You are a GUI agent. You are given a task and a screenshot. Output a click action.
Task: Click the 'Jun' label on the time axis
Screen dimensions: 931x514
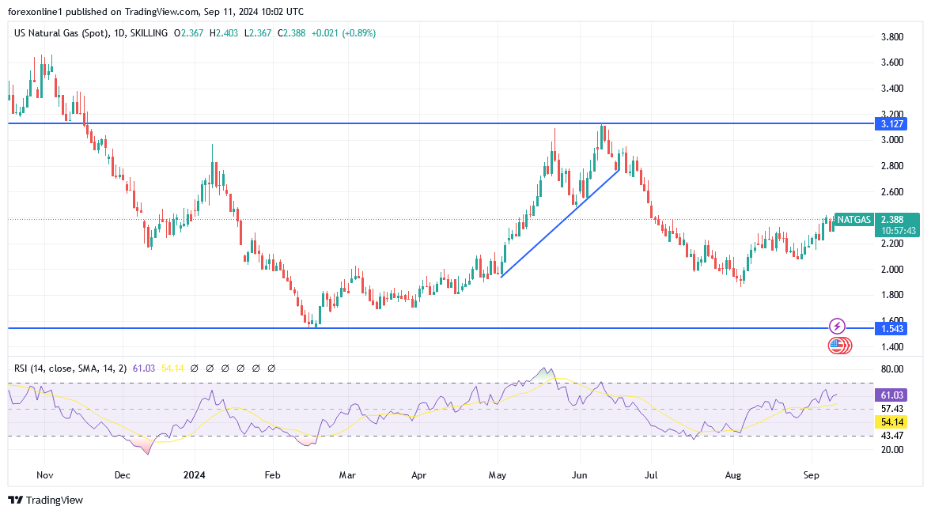pyautogui.click(x=579, y=474)
